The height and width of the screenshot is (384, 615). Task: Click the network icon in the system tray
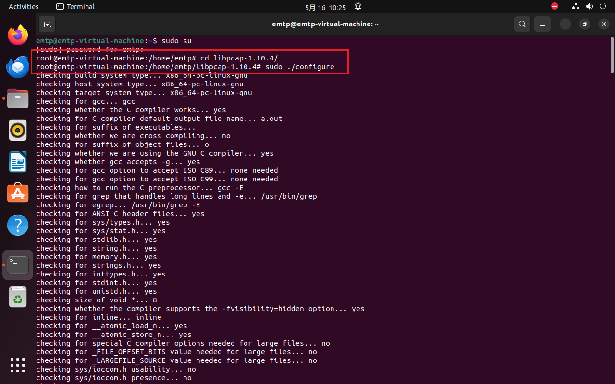[575, 6]
